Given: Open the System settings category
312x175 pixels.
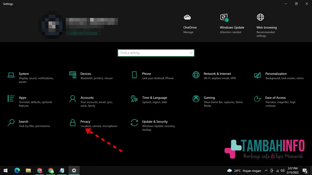Looking at the screenshot, I should point(31,77).
